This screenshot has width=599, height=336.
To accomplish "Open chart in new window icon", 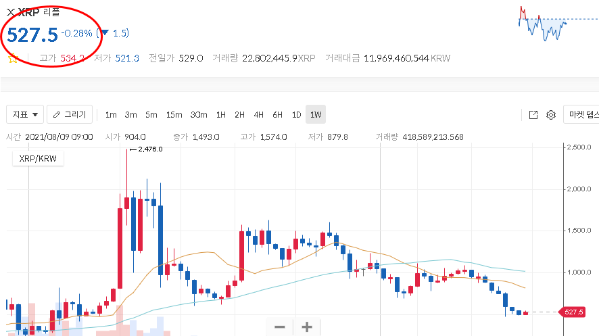I will click(x=533, y=114).
